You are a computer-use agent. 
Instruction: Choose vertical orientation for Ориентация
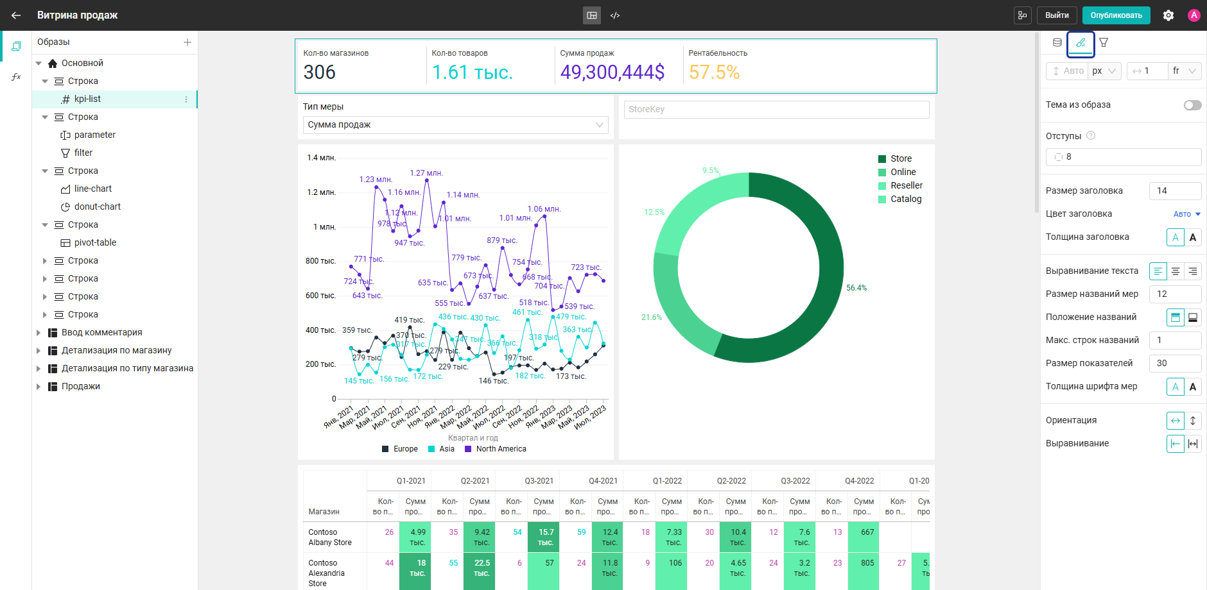pyautogui.click(x=1193, y=421)
